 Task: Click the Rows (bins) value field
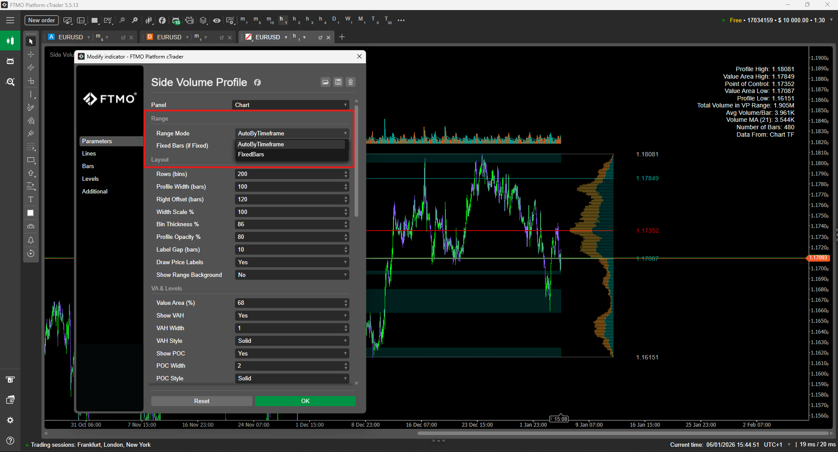[288, 174]
